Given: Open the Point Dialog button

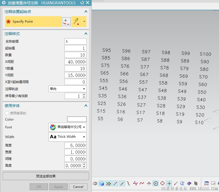Looking at the screenshot, I should coord(66,22).
